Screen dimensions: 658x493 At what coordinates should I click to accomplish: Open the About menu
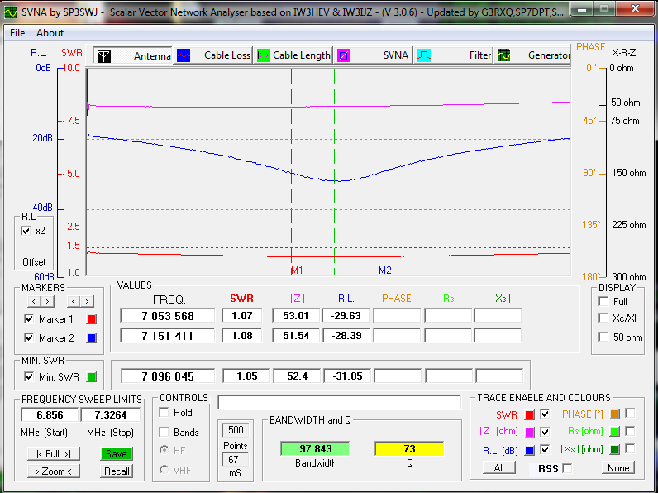click(50, 33)
